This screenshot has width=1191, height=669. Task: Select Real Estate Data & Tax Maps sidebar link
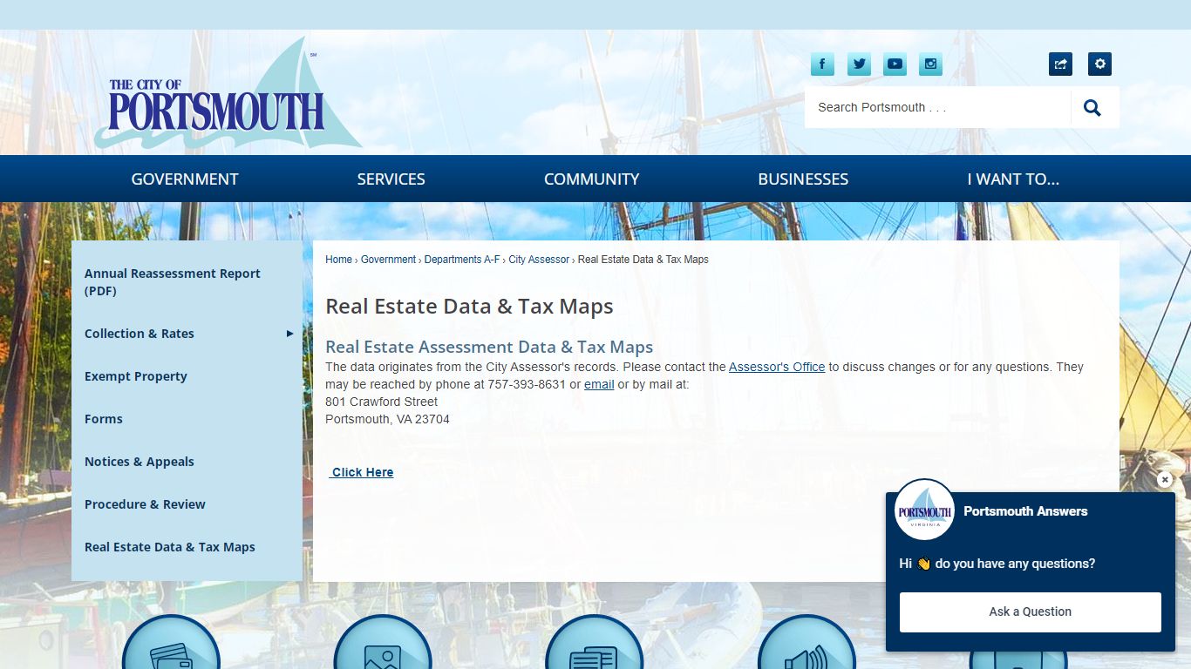tap(170, 547)
